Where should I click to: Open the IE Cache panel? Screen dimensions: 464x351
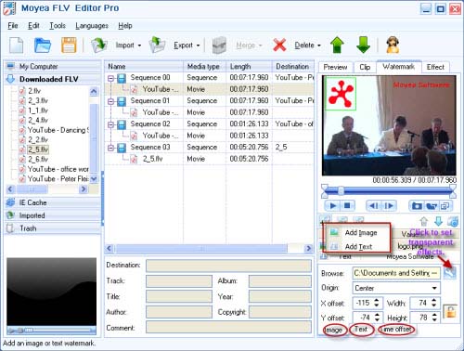click(x=53, y=202)
